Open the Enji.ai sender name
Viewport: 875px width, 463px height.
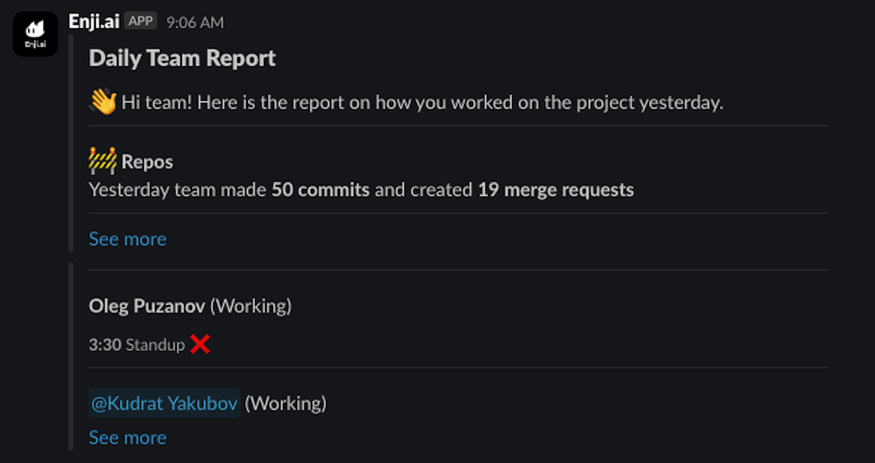click(94, 21)
